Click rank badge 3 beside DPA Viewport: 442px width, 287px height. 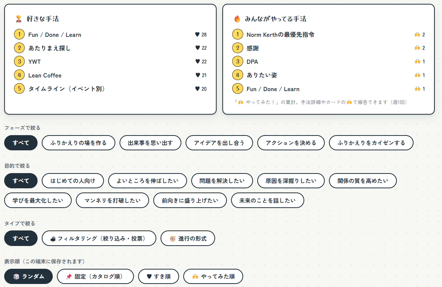pos(238,61)
